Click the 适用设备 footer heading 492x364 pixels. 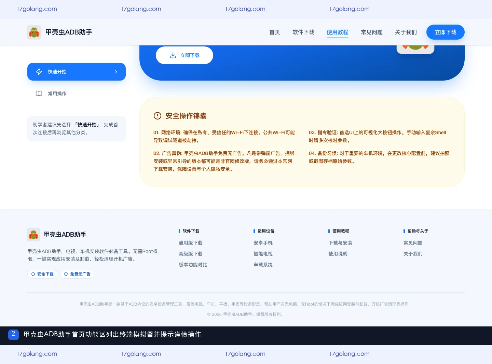click(266, 231)
